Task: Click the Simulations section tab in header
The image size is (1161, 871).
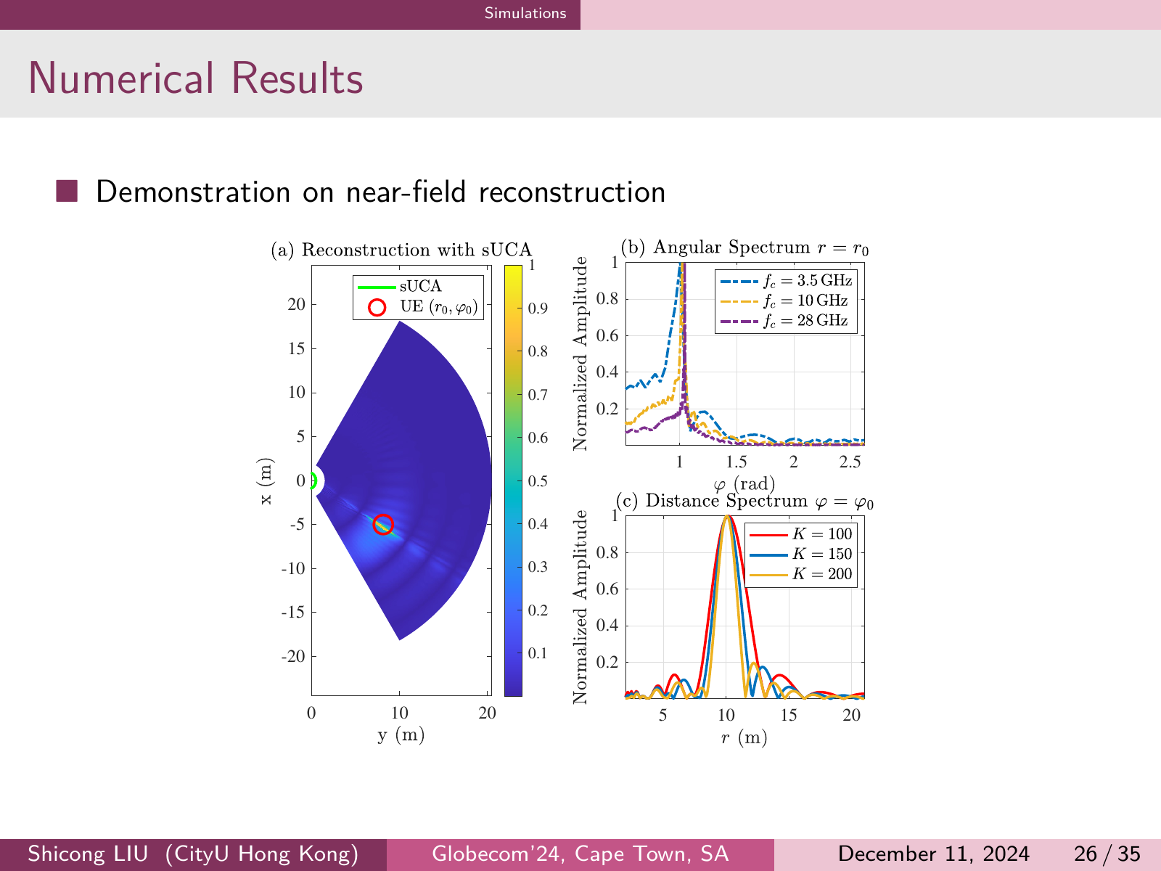Action: (525, 13)
